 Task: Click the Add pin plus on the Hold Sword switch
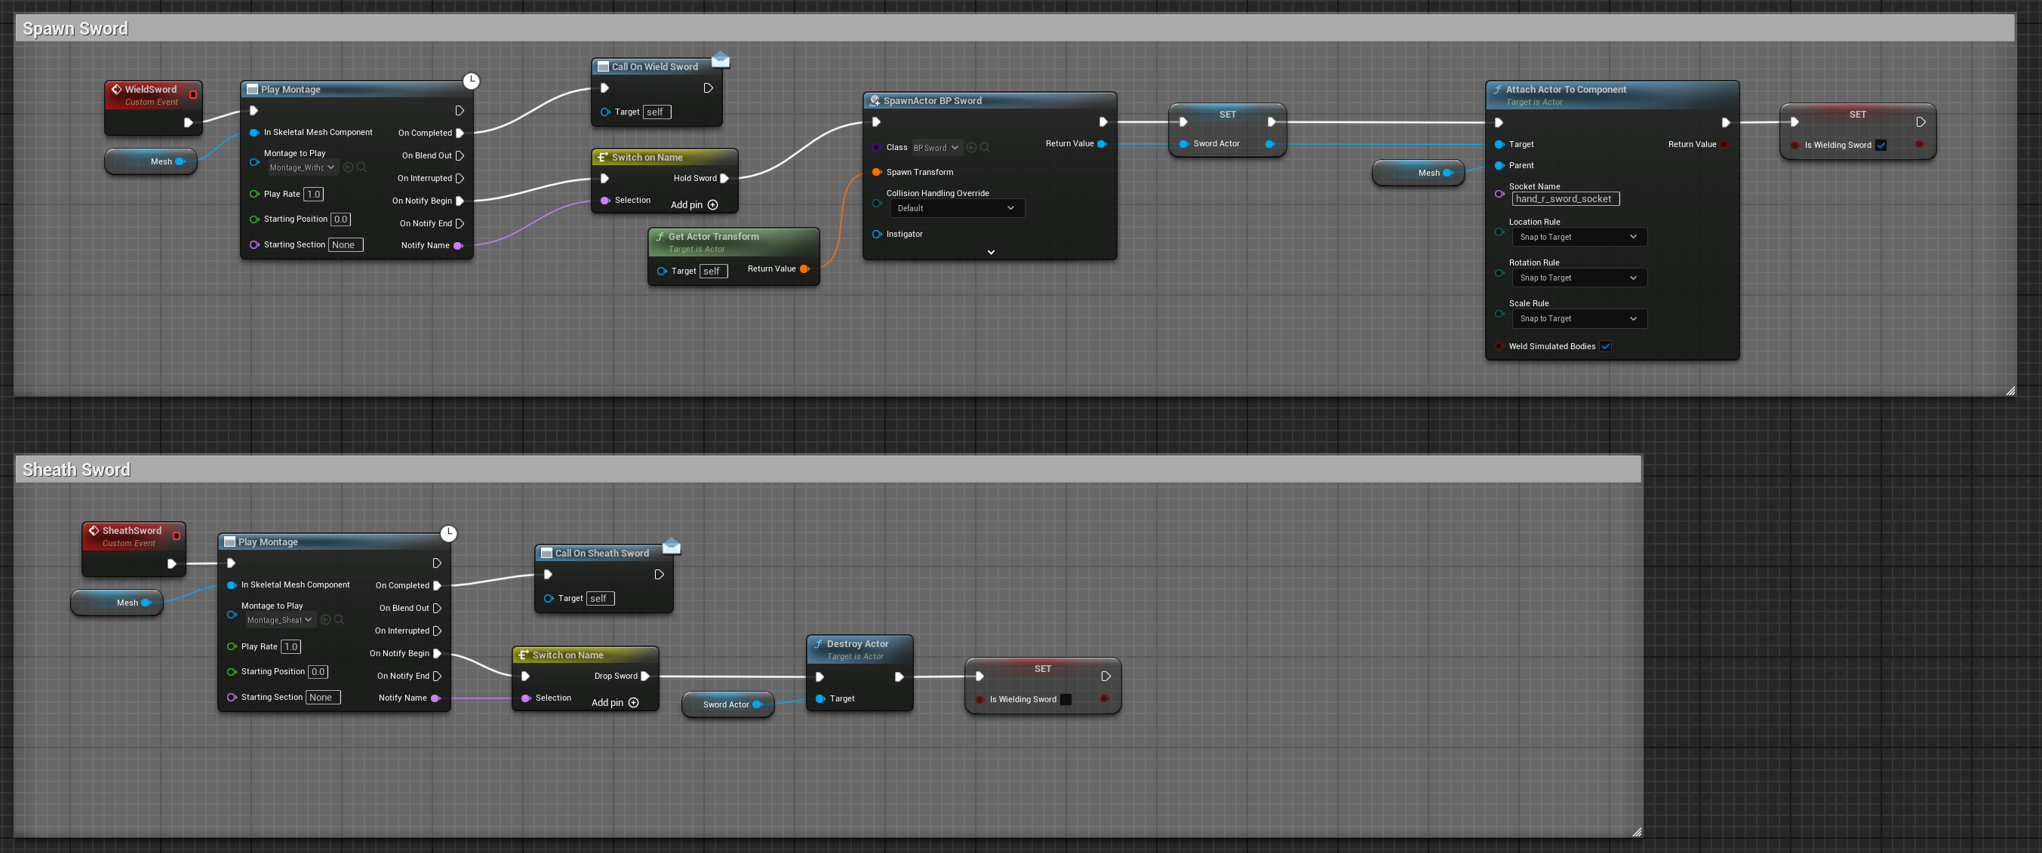click(x=712, y=205)
